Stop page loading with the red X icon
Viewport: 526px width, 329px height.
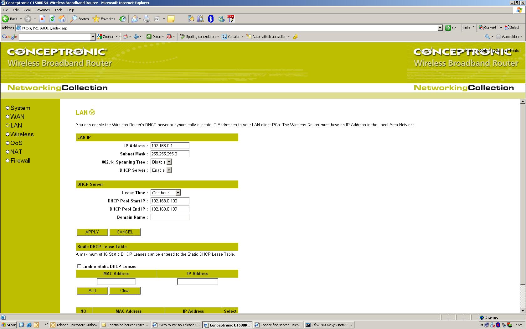42,19
